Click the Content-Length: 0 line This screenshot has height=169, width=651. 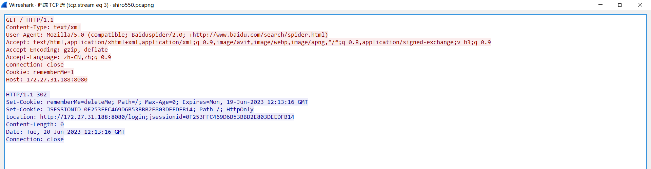35,125
